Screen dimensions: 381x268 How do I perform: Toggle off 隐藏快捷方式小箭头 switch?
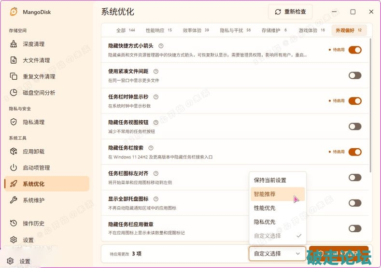355,50
